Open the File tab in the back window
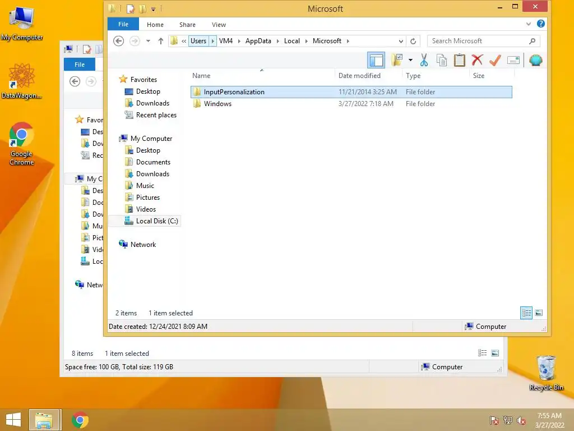Screen dimensions: 574x431 click(x=80, y=64)
